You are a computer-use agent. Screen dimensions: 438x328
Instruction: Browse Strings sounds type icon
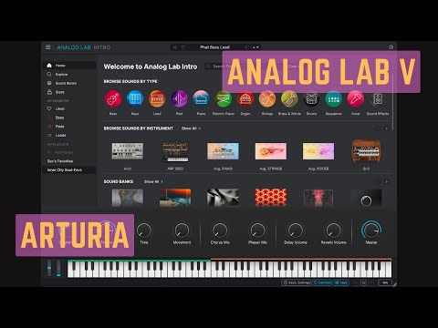pyautogui.click(x=267, y=99)
